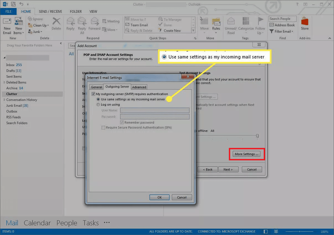Enable Require Secure Password Authentication checkbox

tap(103, 128)
